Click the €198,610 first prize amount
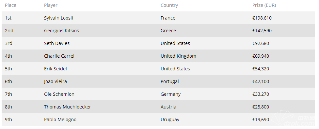 (262, 18)
